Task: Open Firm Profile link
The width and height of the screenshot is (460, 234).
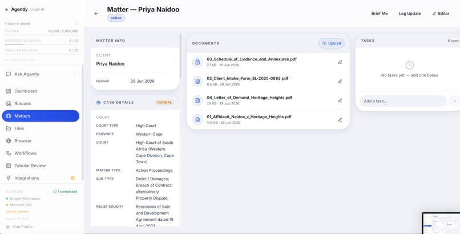Action: pyautogui.click(x=22, y=227)
